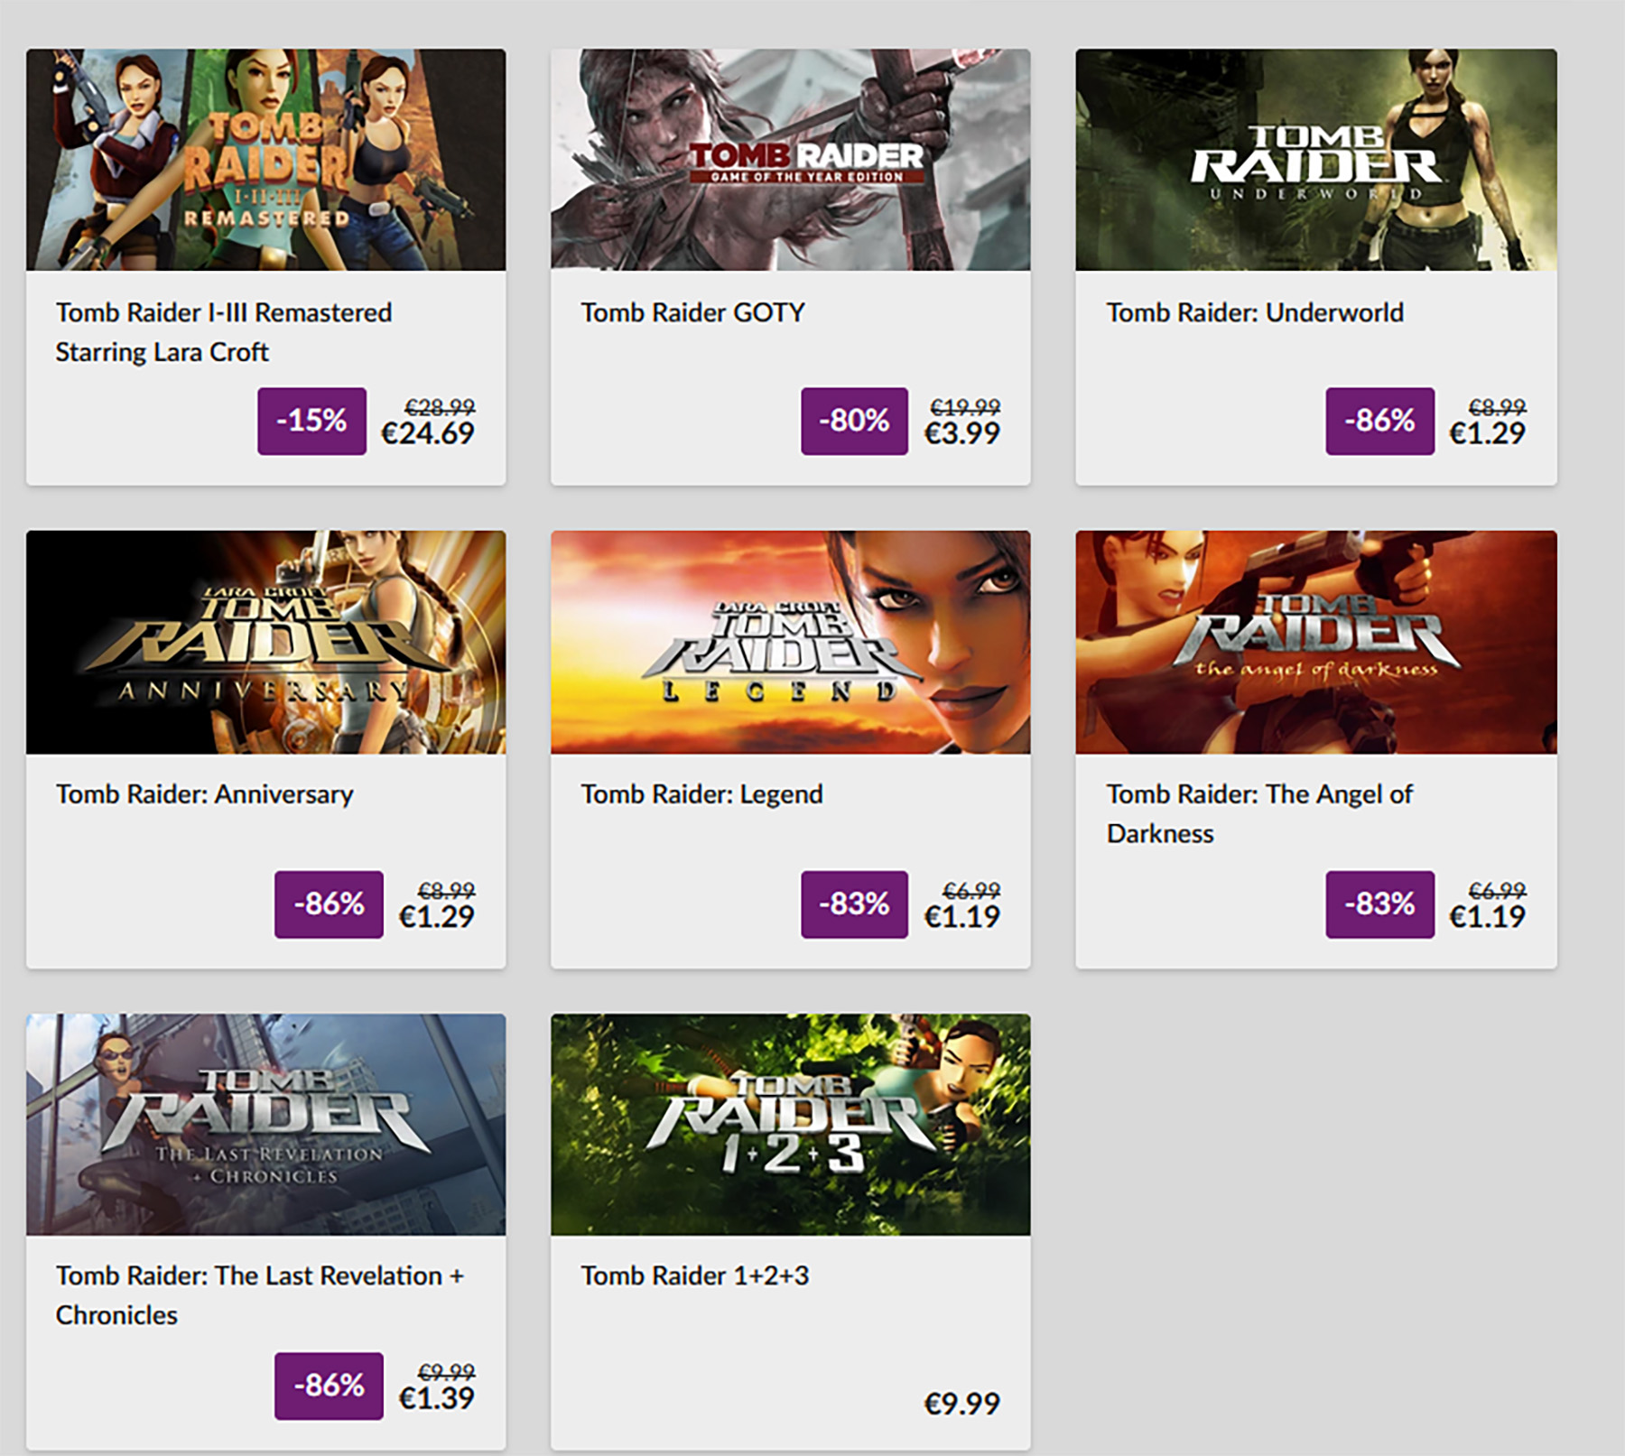
Task: Open the Tomb Raider: Underworld thumbnail
Action: point(1315,160)
